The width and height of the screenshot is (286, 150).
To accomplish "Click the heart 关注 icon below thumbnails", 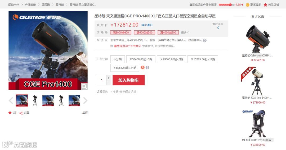I will pos(10,113).
